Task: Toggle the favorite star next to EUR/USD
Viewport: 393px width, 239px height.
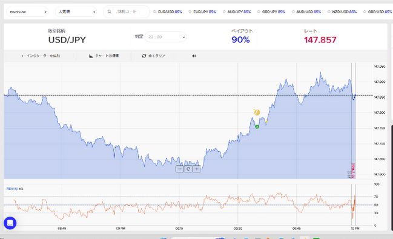Action: (154, 11)
